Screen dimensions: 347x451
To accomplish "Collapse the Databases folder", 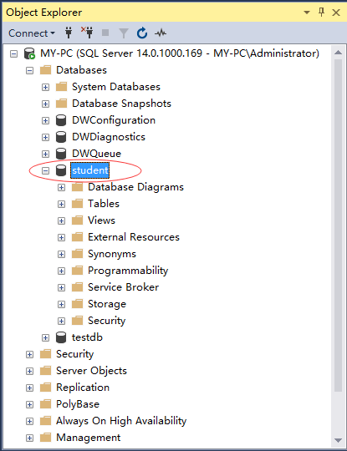I will 29,70.
